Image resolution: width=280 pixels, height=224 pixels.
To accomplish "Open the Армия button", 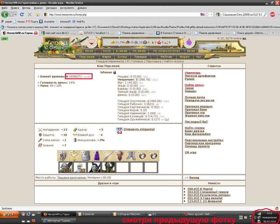I will pos(43,56).
